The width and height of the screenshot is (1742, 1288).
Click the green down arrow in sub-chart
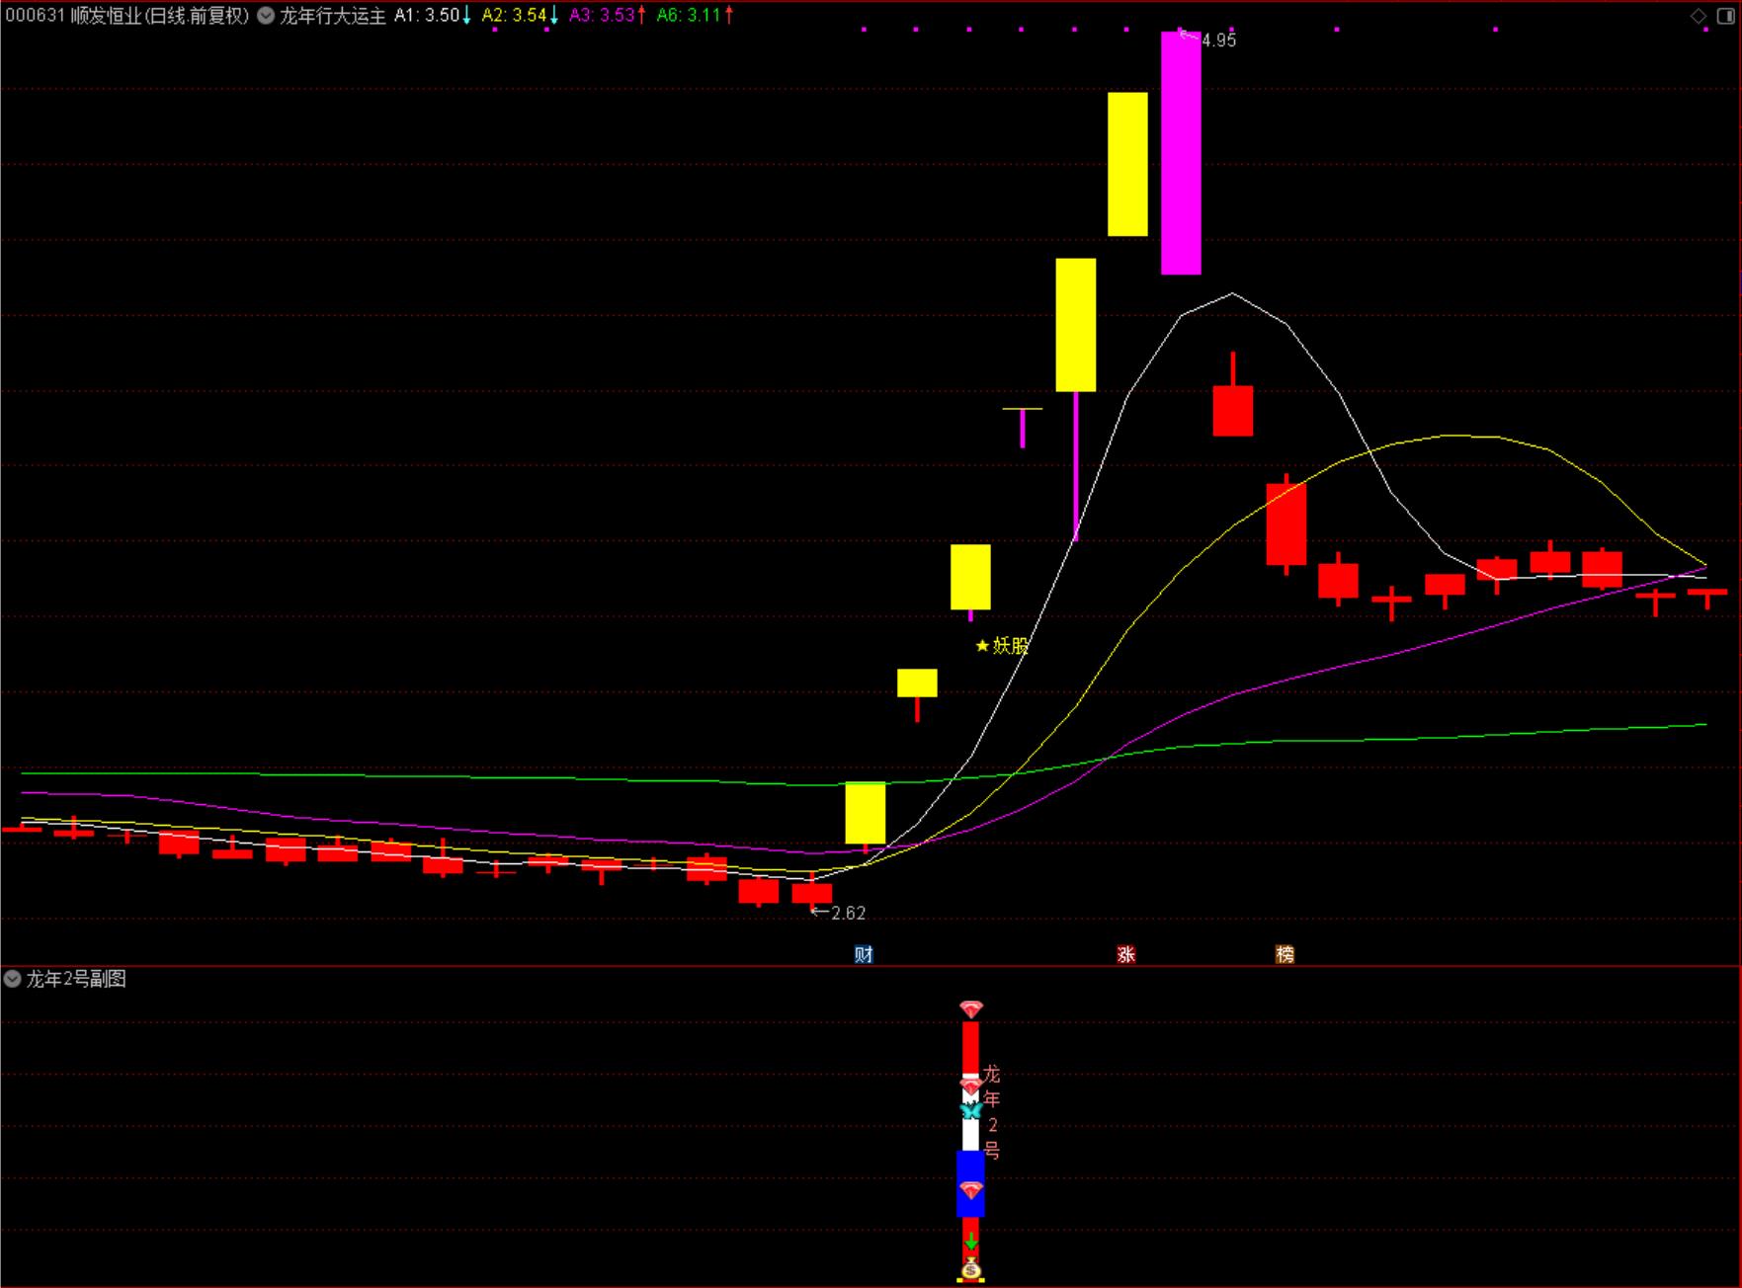tap(971, 1242)
